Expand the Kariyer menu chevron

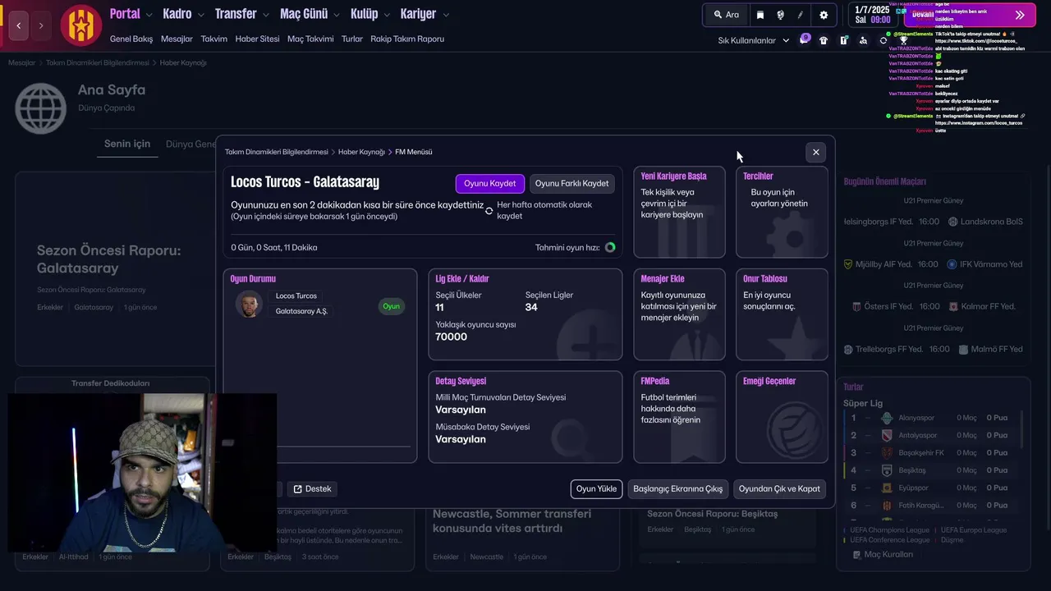445,15
